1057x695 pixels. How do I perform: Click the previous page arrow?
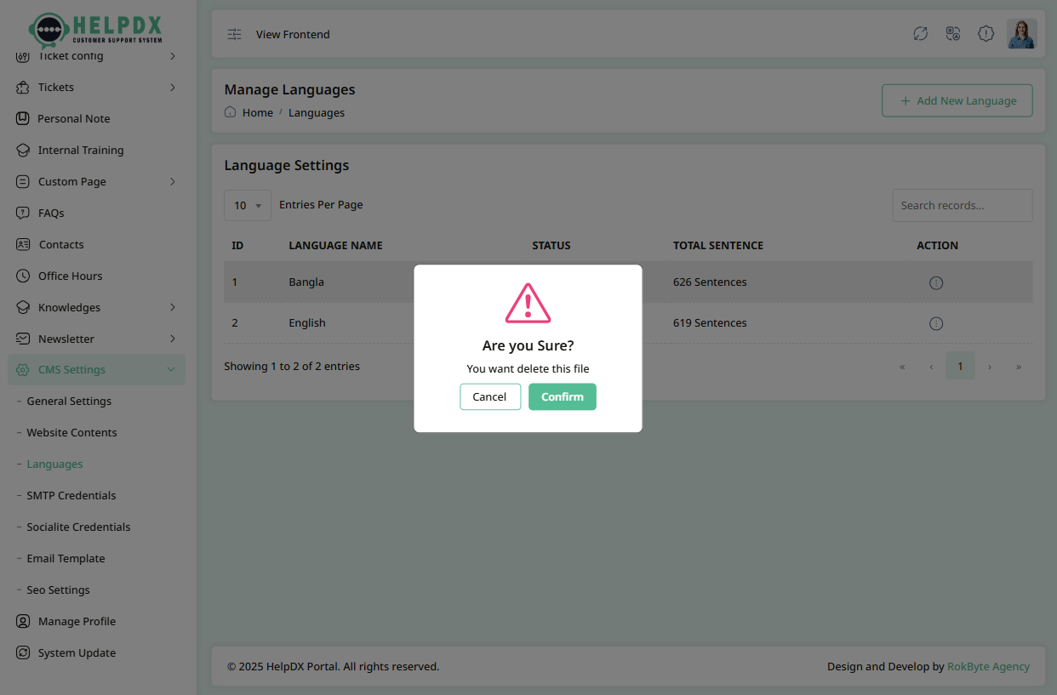click(x=931, y=367)
